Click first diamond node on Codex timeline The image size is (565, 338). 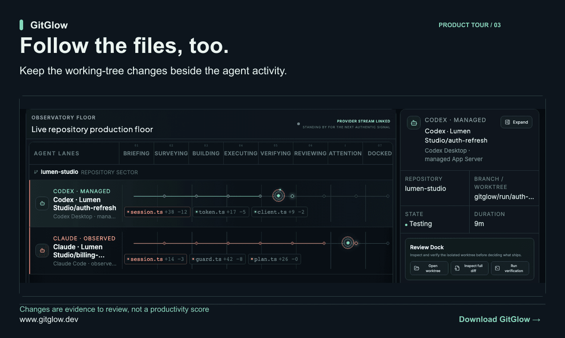point(164,196)
